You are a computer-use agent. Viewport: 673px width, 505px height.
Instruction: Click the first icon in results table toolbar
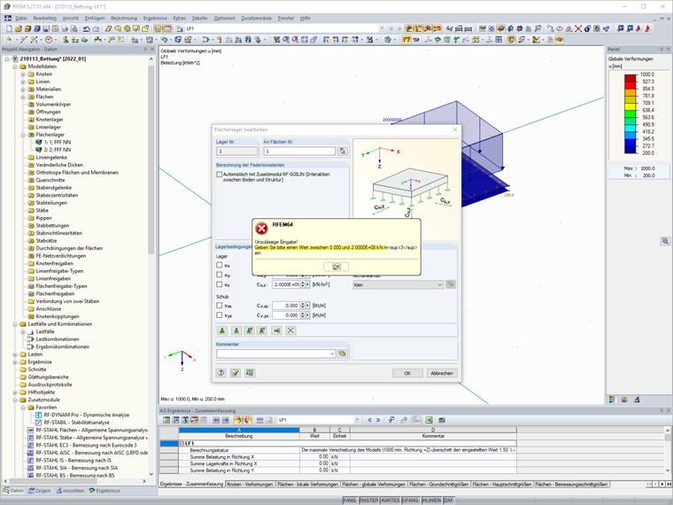pyautogui.click(x=166, y=420)
